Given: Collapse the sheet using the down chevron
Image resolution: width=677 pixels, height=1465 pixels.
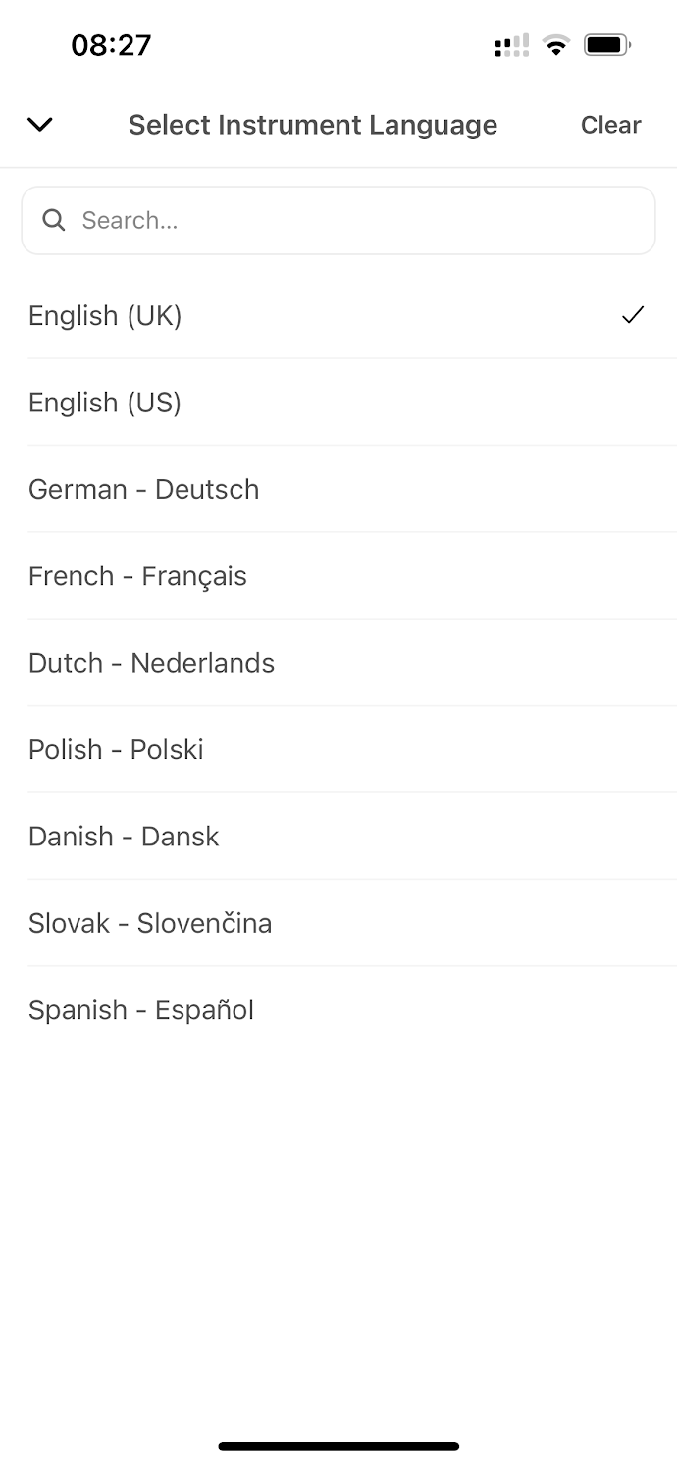Looking at the screenshot, I should [39, 125].
